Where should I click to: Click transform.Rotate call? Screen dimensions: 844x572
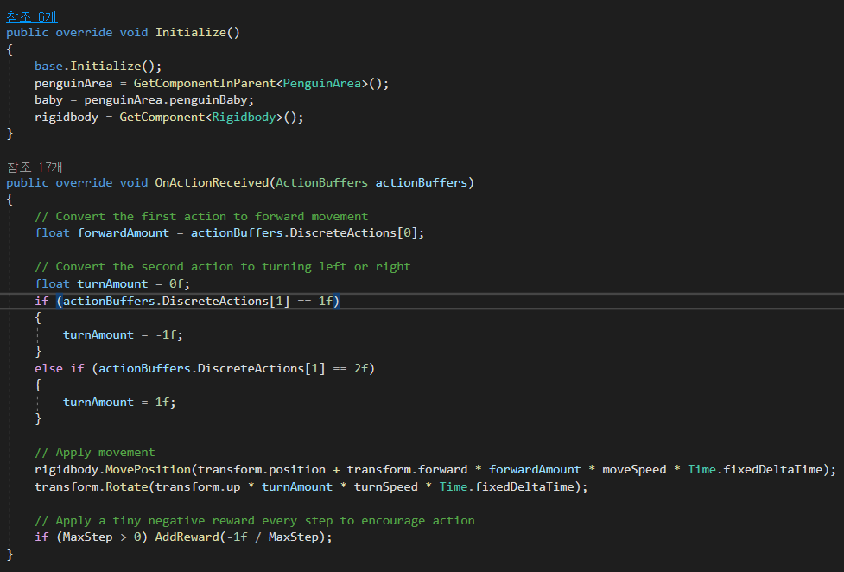tap(91, 487)
